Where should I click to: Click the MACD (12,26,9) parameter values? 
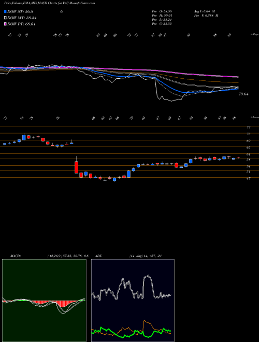68,256
